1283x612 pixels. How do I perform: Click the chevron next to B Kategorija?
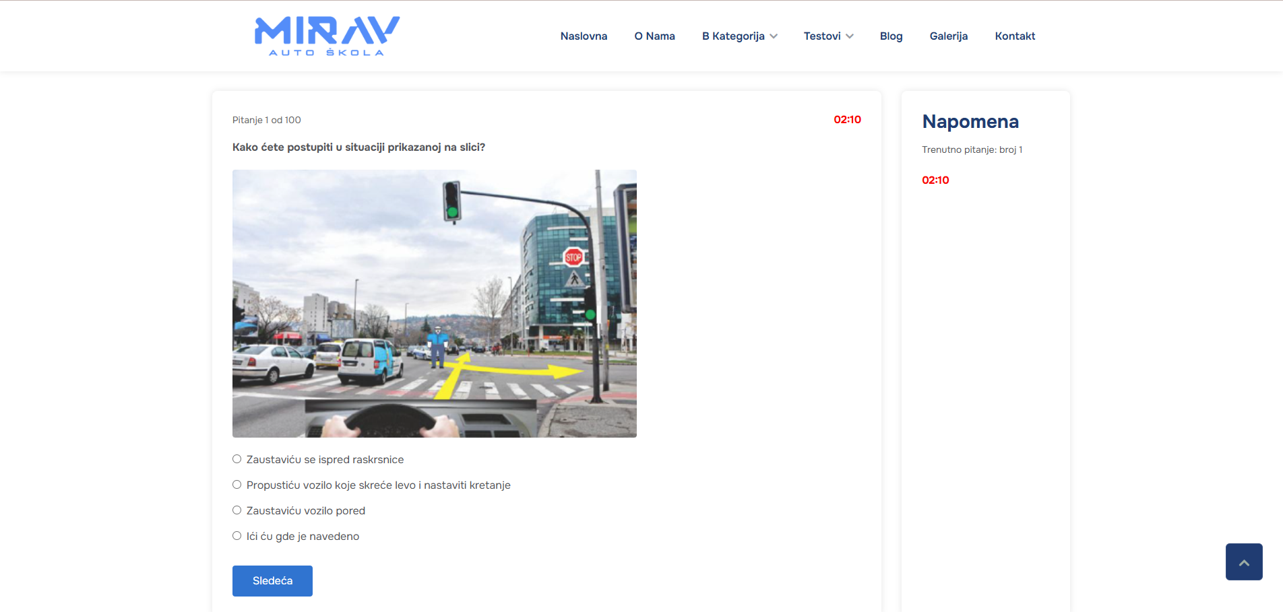tap(774, 36)
